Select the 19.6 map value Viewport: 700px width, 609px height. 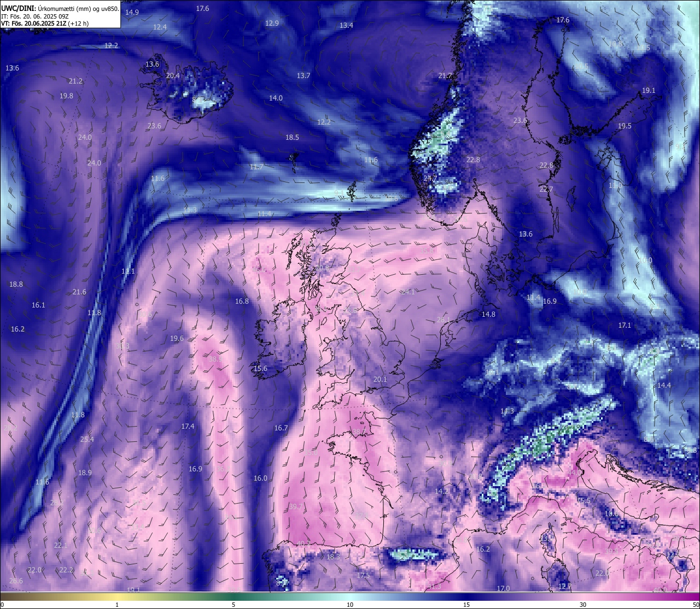177,338
